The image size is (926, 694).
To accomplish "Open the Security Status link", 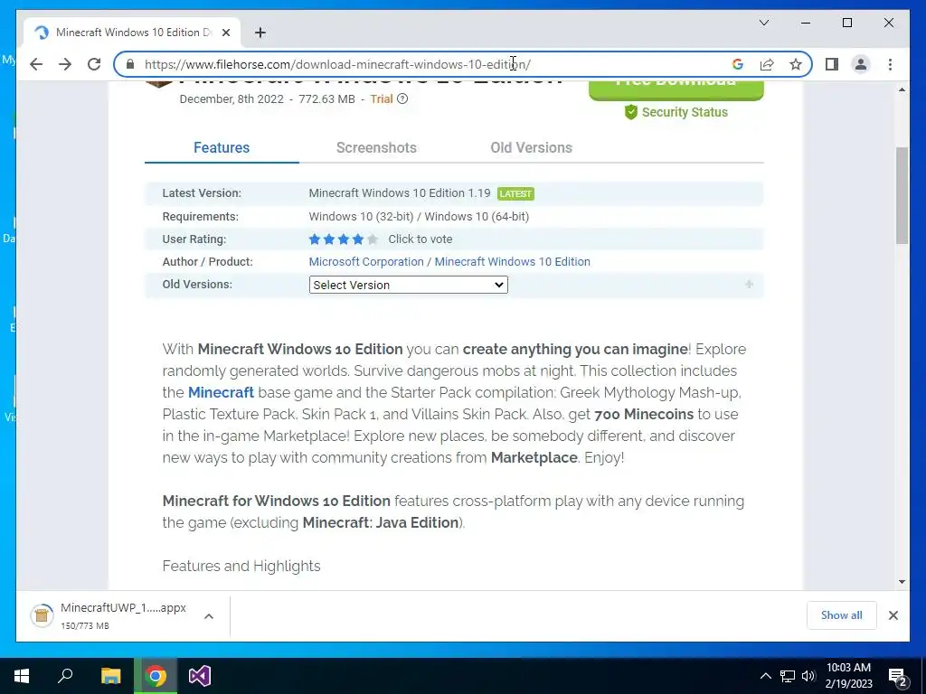I will point(685,112).
